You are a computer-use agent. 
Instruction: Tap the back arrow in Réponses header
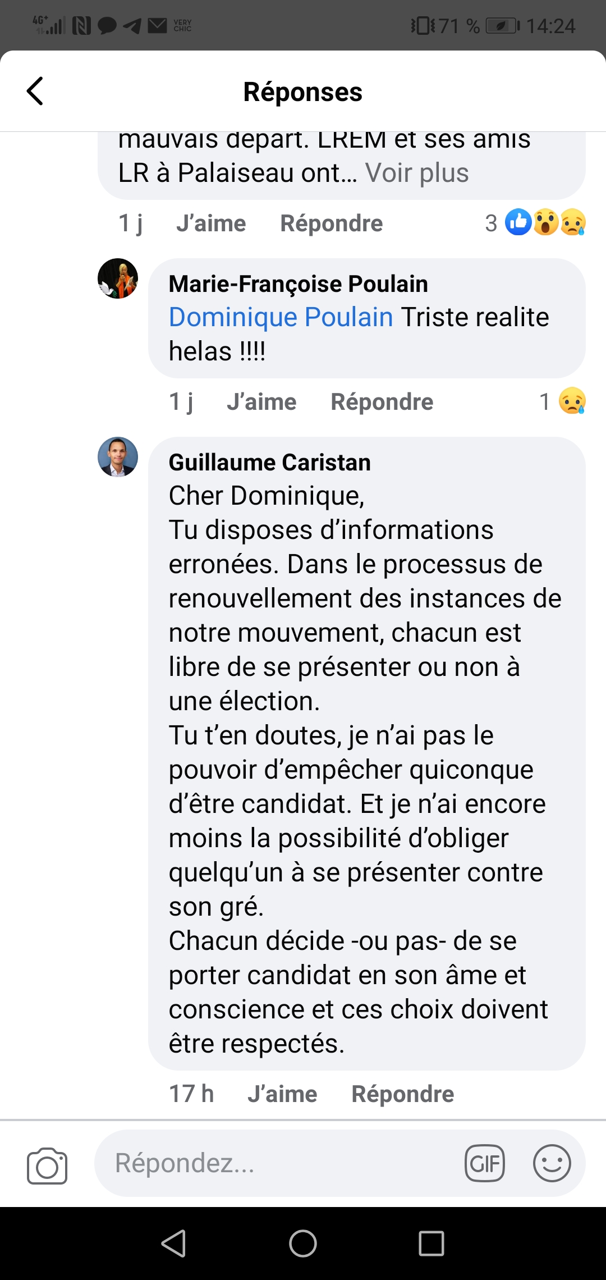tap(35, 91)
